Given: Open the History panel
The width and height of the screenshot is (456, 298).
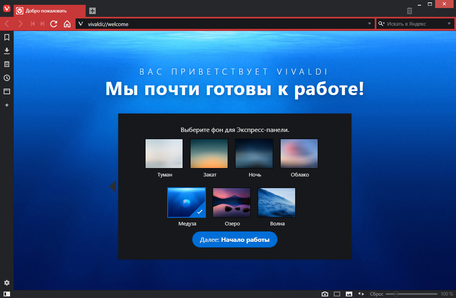Looking at the screenshot, I should (7, 78).
